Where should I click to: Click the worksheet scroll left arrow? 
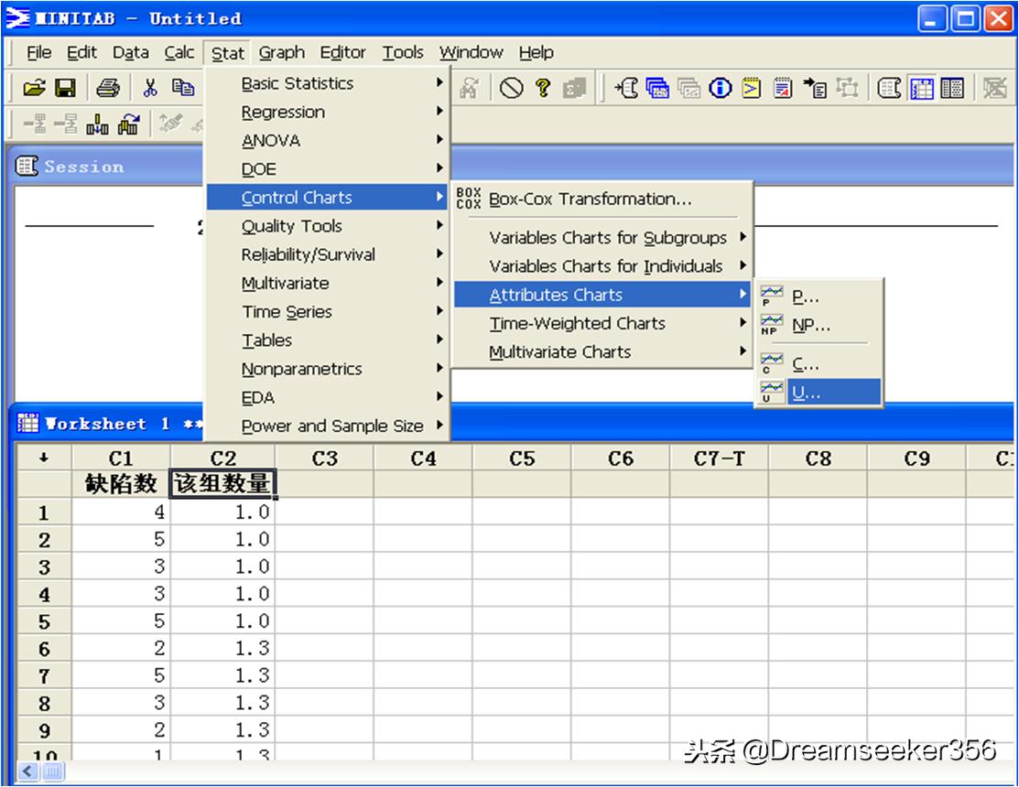click(26, 772)
